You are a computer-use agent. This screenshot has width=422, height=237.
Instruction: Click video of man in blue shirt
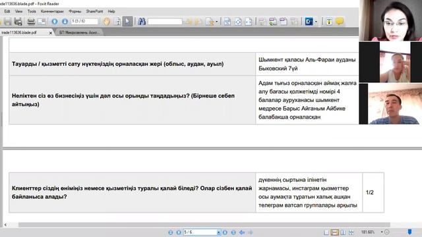click(x=390, y=104)
